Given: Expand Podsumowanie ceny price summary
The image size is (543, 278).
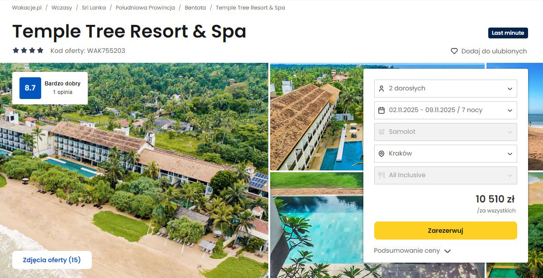Looking at the screenshot, I should 412,250.
